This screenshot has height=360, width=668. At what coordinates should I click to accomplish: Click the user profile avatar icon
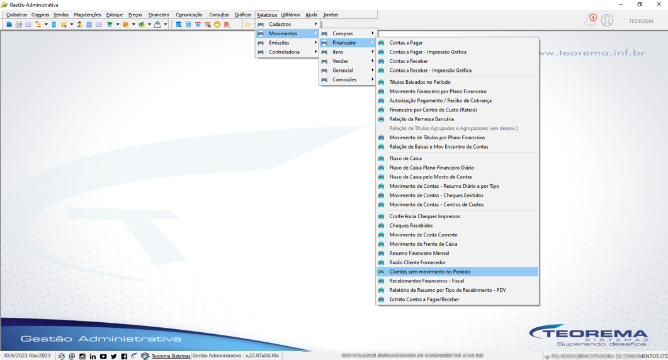(607, 20)
